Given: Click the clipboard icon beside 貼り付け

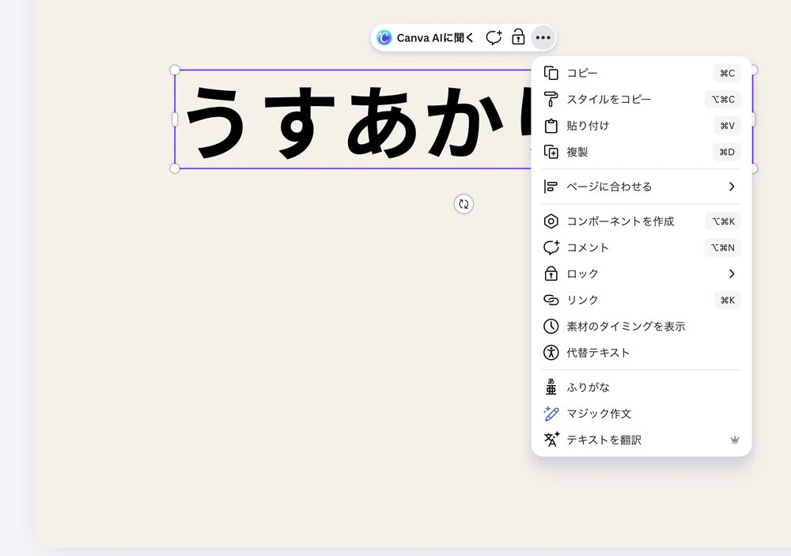Looking at the screenshot, I should click(551, 126).
